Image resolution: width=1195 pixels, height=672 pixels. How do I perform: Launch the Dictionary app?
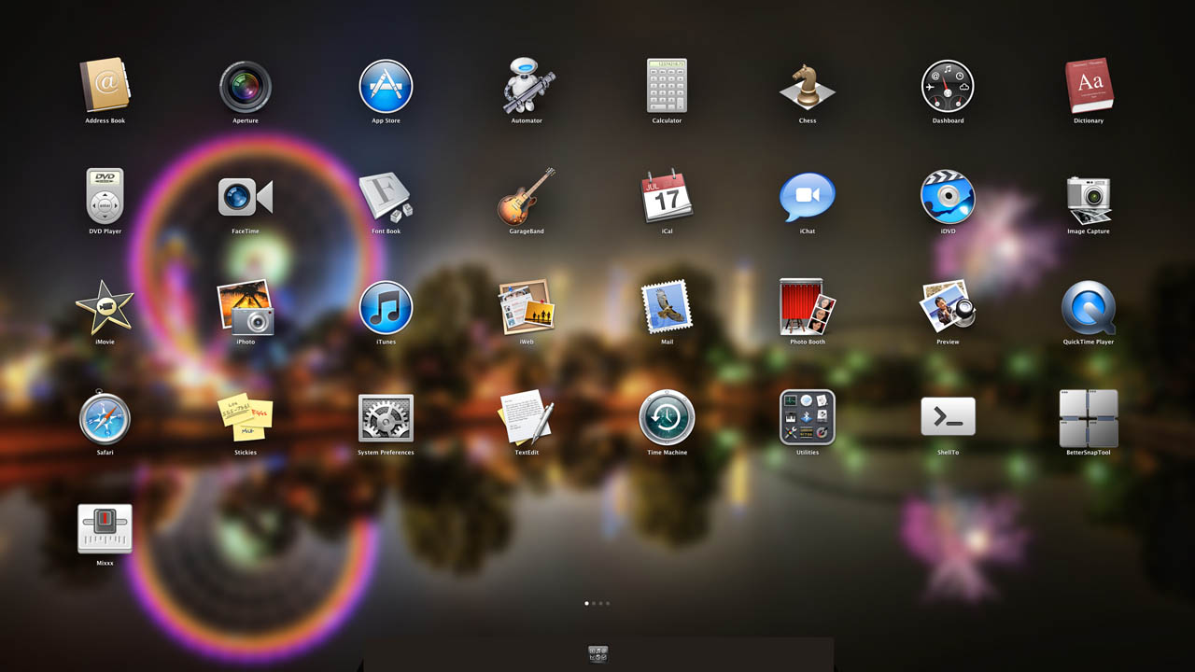pos(1089,86)
